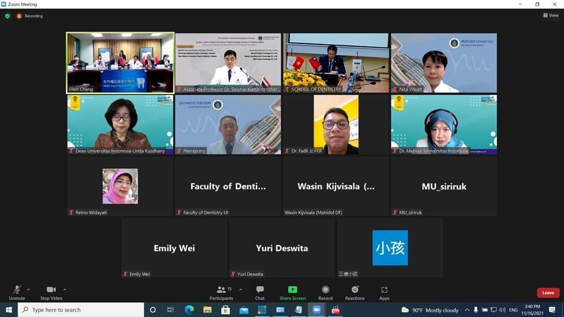
Task: Open the Apps panel
Action: pyautogui.click(x=384, y=292)
